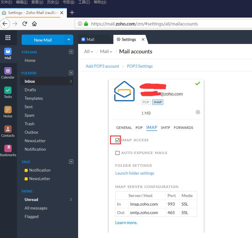Image resolution: width=252 pixels, height=238 pixels.
Task: Select the GENERAL account tab
Action: (124, 128)
